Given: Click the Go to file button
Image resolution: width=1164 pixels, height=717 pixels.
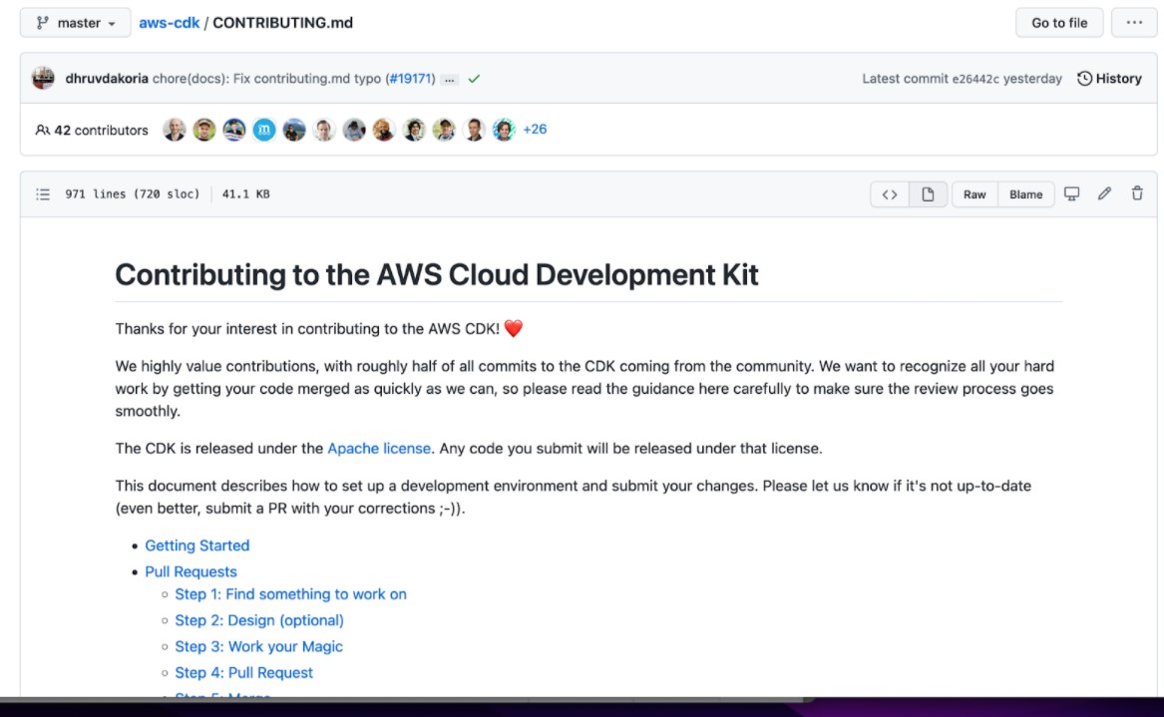Looking at the screenshot, I should [x=1058, y=23].
